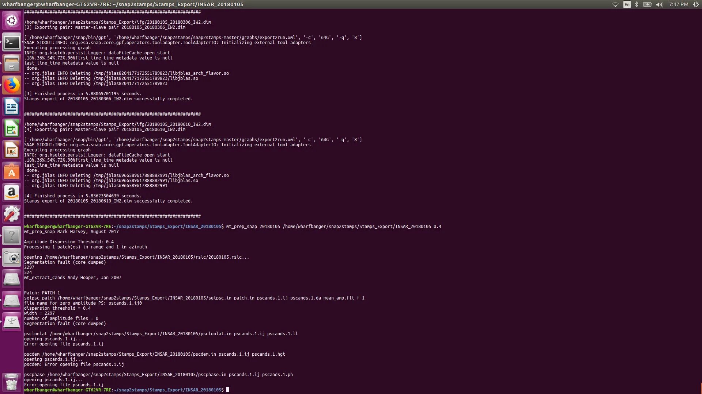Open LibreOffice Writer from launcher
The height and width of the screenshot is (394, 702).
pyautogui.click(x=12, y=107)
